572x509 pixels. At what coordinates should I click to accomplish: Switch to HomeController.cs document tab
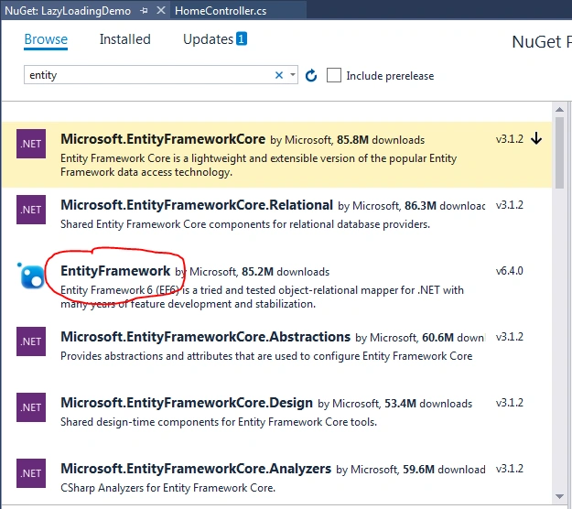[x=221, y=11]
